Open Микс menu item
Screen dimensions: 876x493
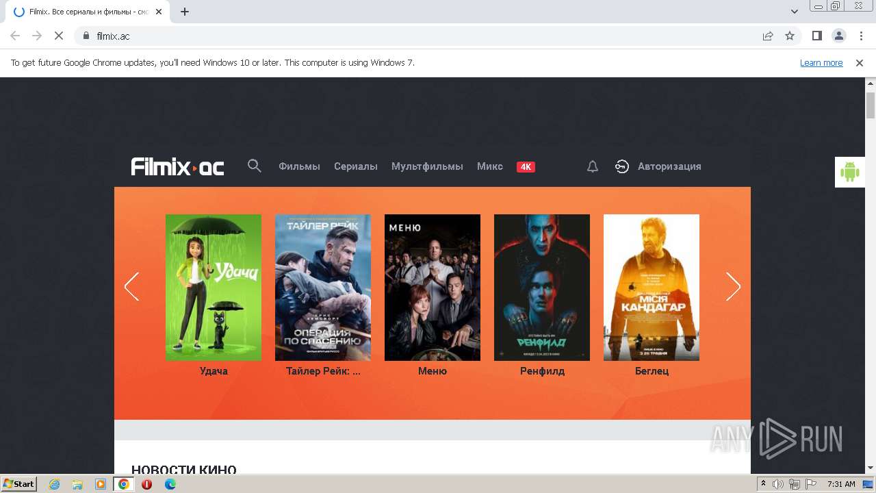(490, 166)
